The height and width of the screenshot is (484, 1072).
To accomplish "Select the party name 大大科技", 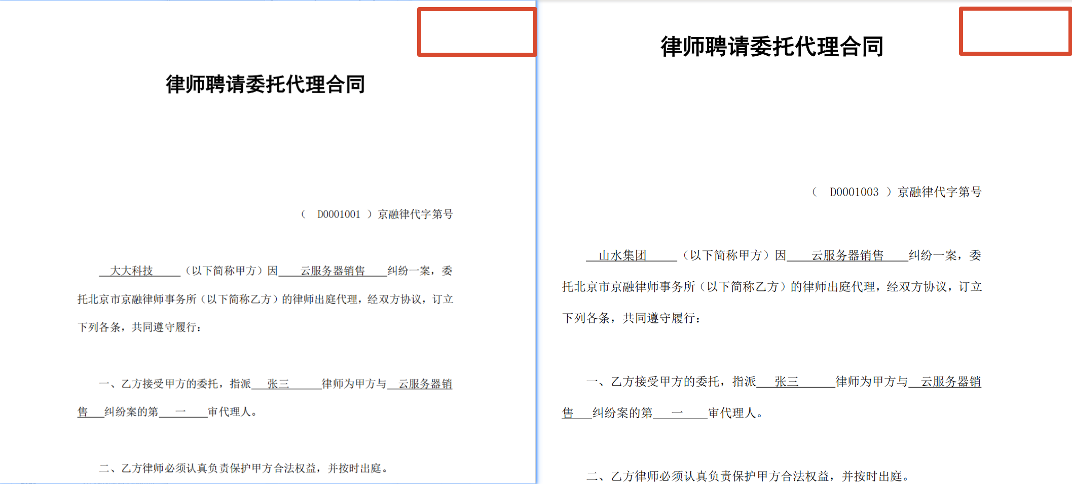I will tap(132, 271).
